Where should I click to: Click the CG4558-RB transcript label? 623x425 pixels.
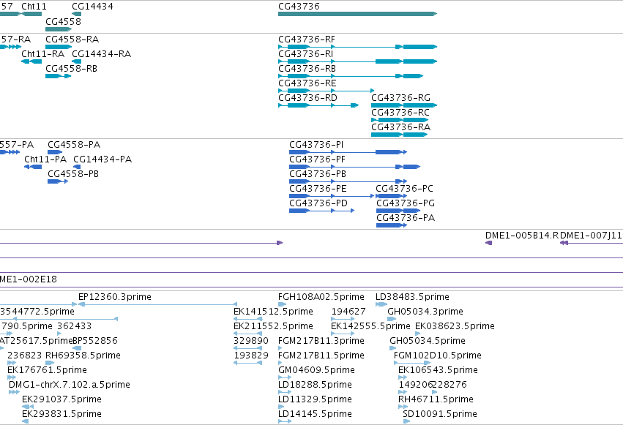[71, 69]
